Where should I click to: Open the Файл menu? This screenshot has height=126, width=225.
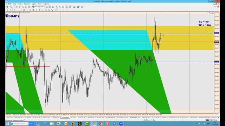[x=10, y=4]
